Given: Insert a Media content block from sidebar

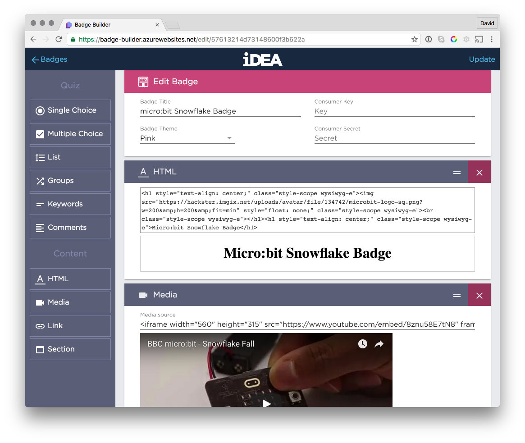Looking at the screenshot, I should pyautogui.click(x=70, y=302).
